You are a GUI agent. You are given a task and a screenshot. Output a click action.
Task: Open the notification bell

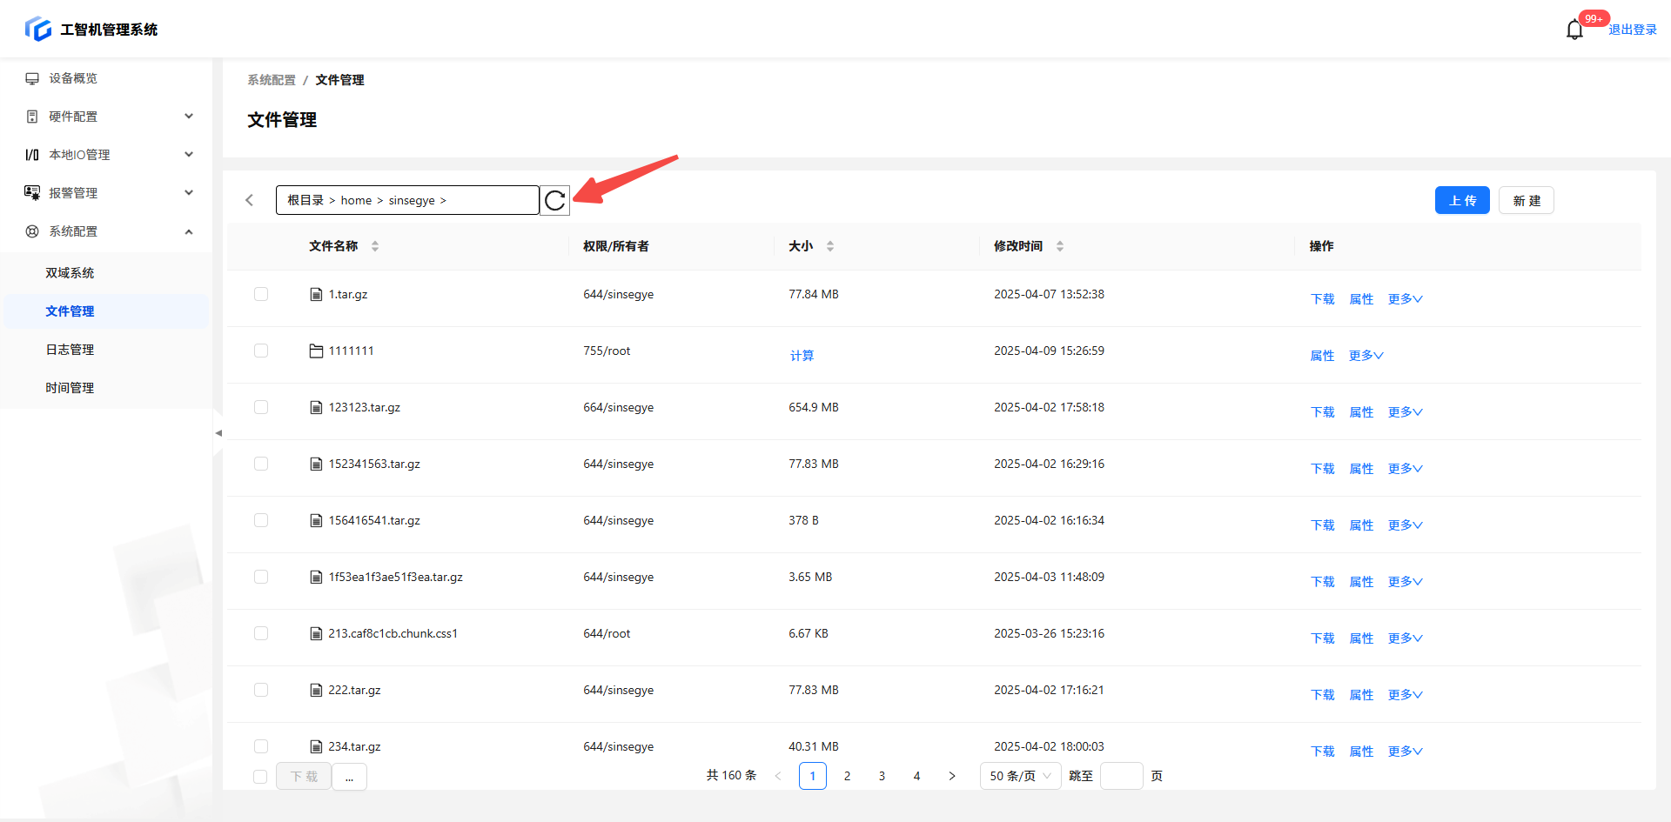[x=1574, y=30]
